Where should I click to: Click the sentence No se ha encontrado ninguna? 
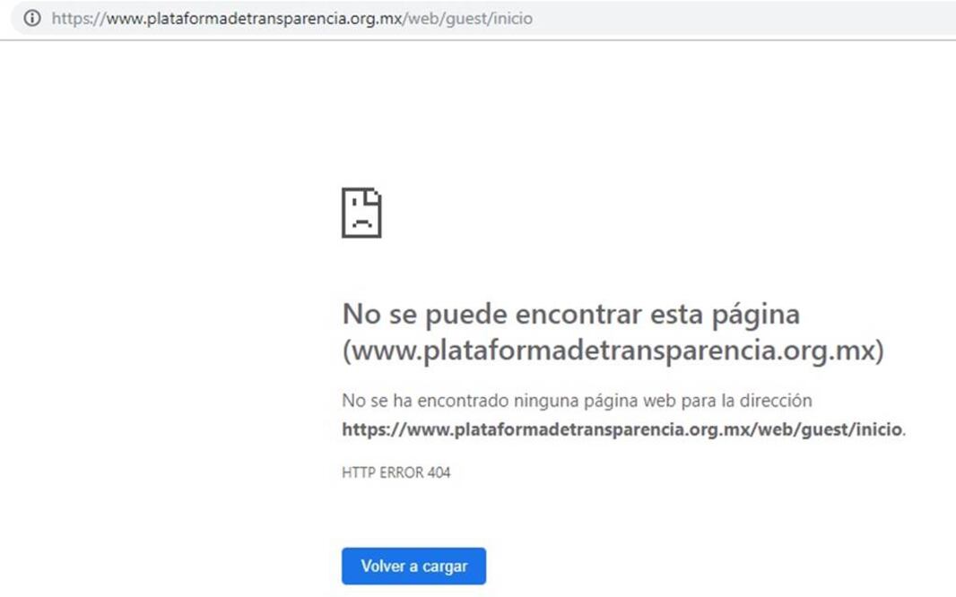577,401
